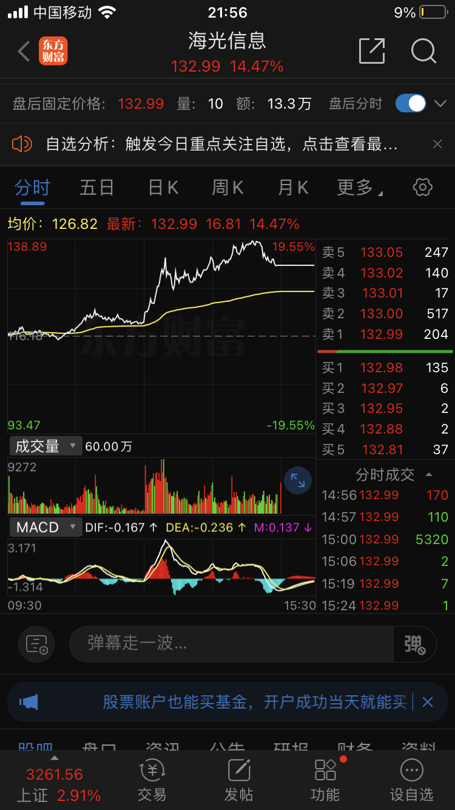
Task: Toggle the 盘后分时 switch
Action: 411,103
